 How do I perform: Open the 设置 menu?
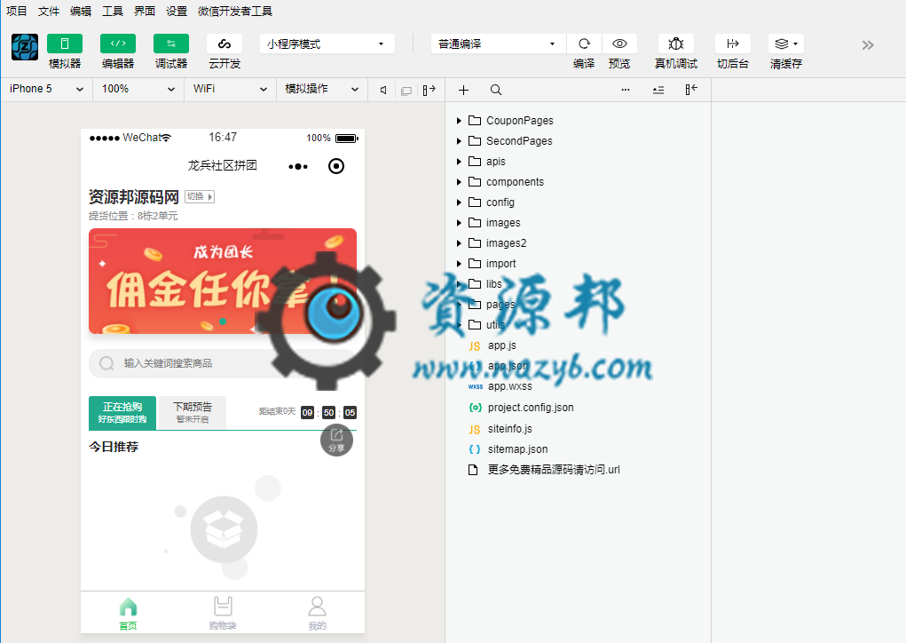point(177,11)
